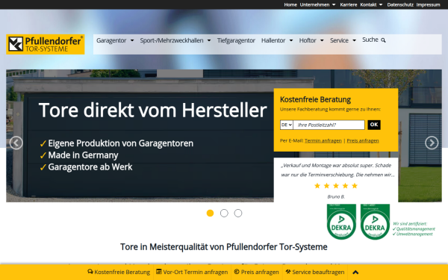Click the Tore direkt vom Hersteller headline
The image size is (448, 280).
click(153, 111)
